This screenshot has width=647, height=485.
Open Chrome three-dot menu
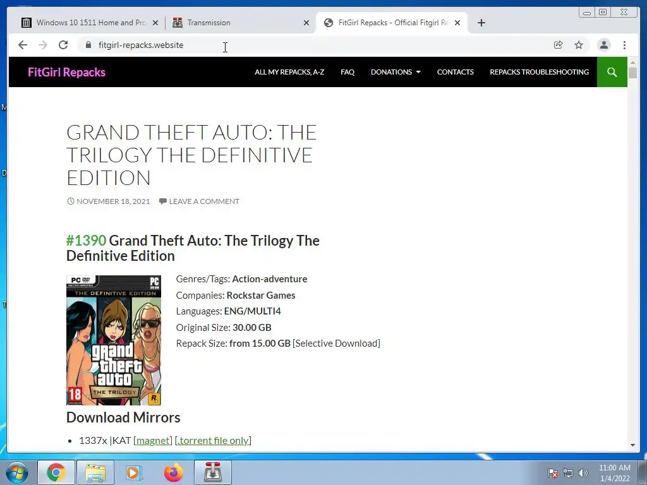click(x=624, y=45)
